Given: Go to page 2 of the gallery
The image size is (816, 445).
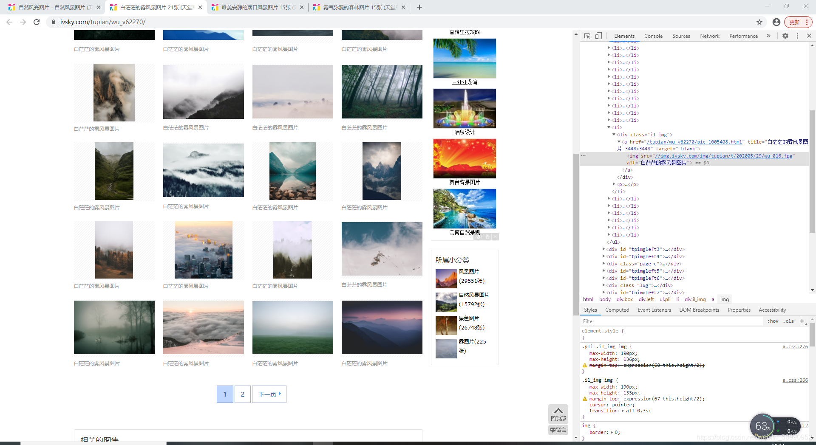Looking at the screenshot, I should coord(243,394).
